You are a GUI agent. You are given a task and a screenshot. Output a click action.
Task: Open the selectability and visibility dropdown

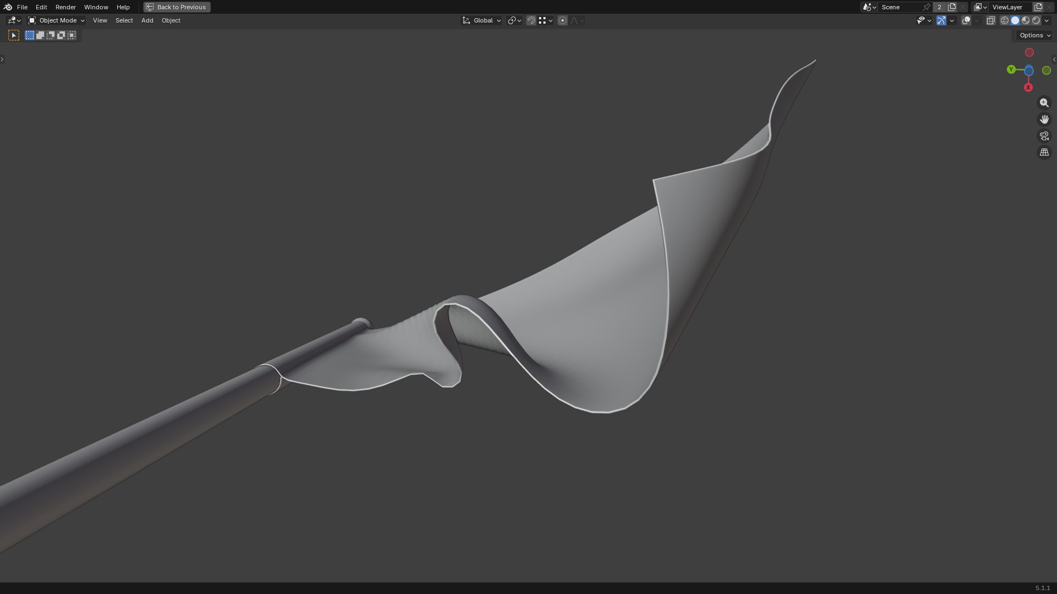point(924,20)
